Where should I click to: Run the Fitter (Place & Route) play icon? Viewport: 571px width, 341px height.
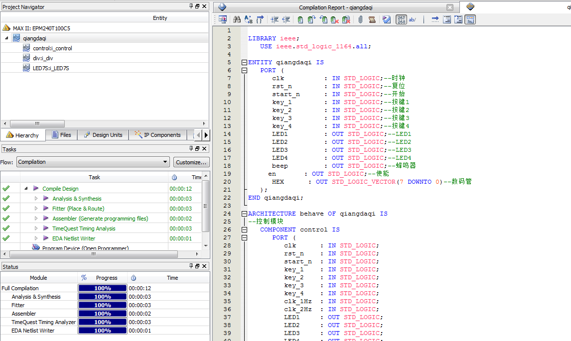click(46, 209)
